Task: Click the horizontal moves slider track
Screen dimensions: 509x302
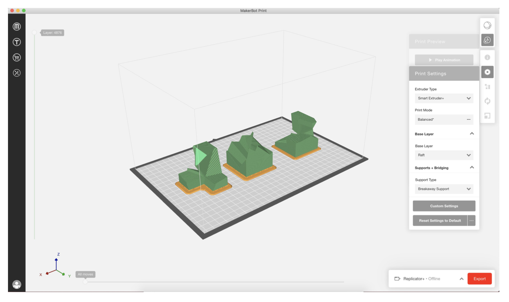Action: point(214,282)
